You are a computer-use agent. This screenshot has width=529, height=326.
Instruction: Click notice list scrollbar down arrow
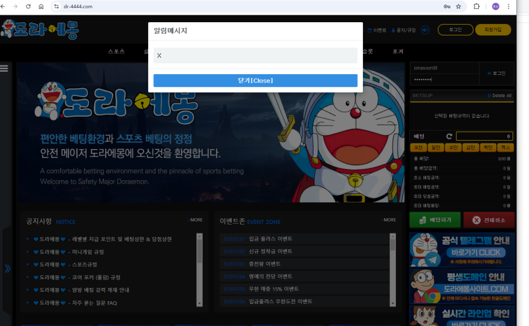click(x=200, y=303)
